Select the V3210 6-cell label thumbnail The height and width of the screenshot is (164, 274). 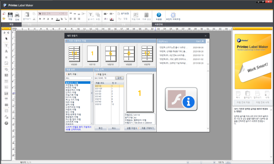(x=110, y=55)
